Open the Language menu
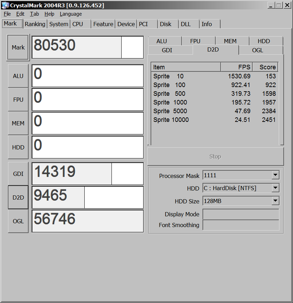The height and width of the screenshot is (303, 293). click(71, 14)
